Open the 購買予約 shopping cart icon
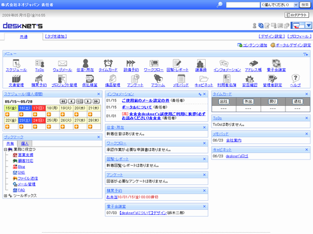Image resolution: width=313 pixels, height=234 pixels. pos(39,78)
